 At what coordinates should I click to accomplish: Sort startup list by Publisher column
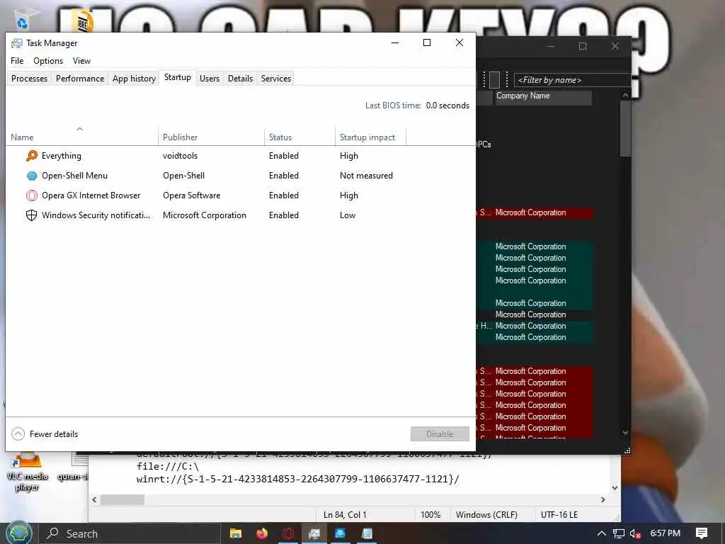pyautogui.click(x=211, y=137)
